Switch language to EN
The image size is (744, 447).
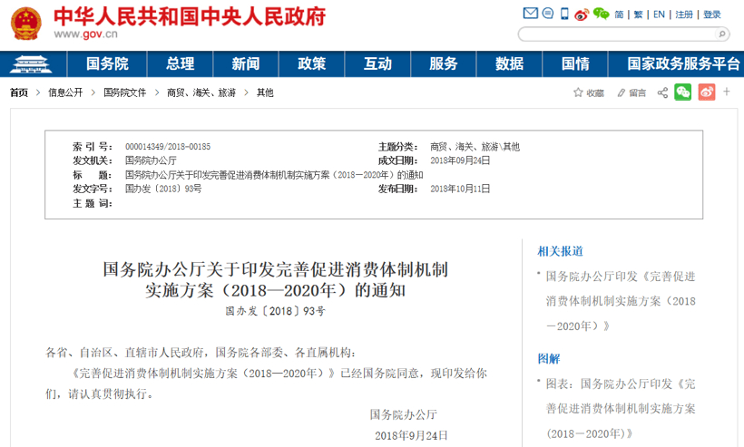tap(659, 15)
